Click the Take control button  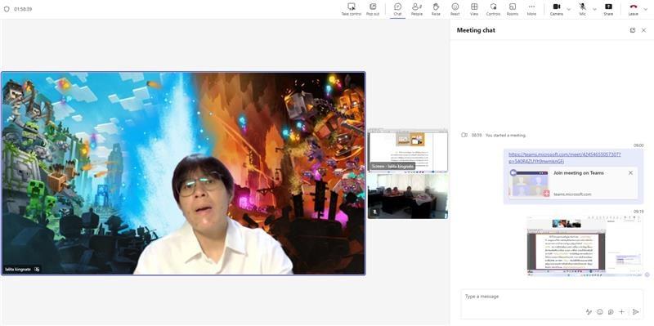352,9
